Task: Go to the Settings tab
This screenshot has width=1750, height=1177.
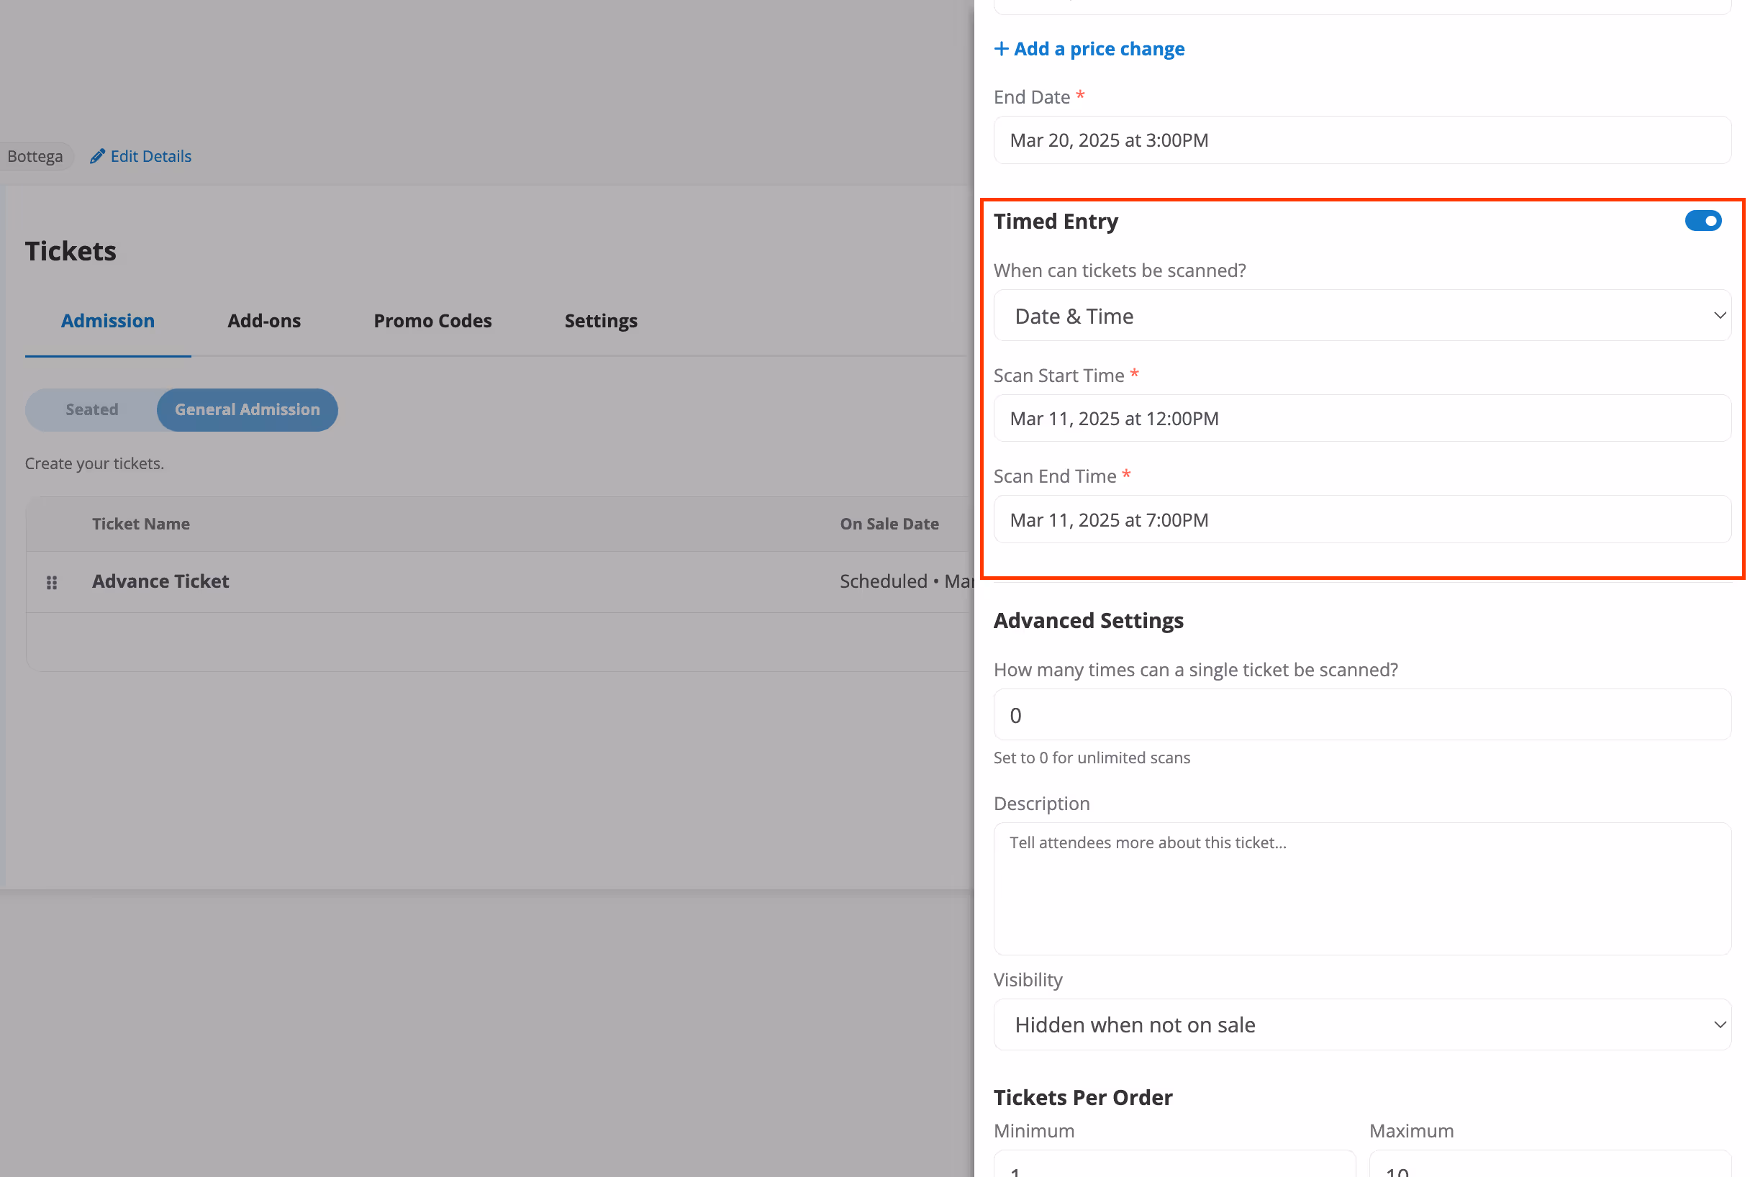Action: 601,322
